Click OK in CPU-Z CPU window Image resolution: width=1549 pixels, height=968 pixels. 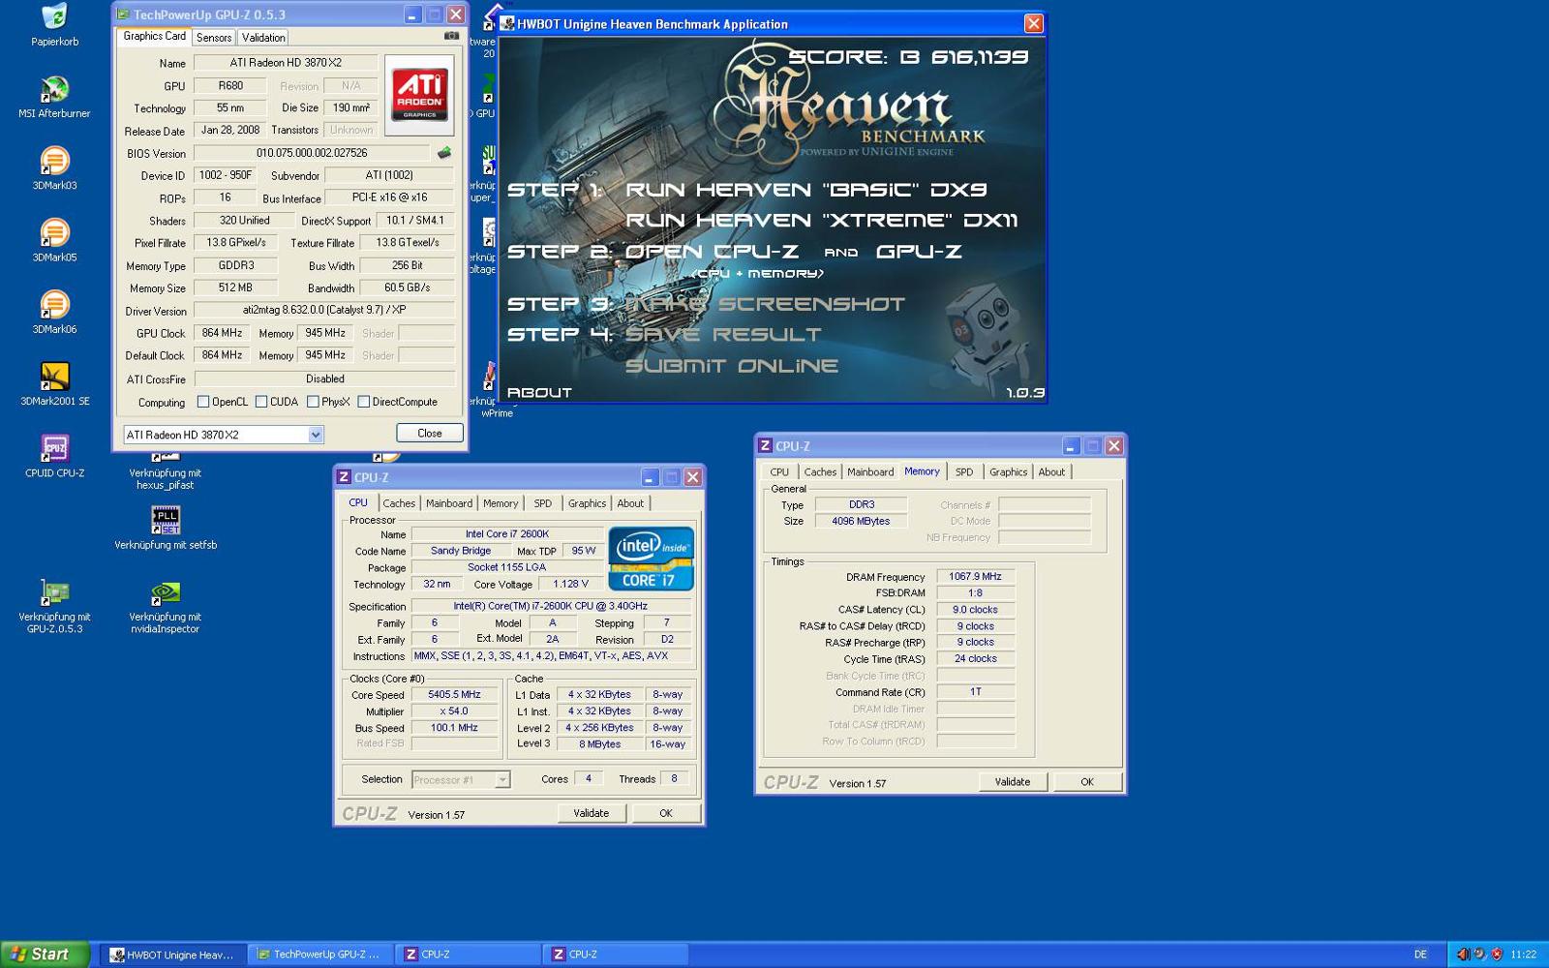(666, 813)
